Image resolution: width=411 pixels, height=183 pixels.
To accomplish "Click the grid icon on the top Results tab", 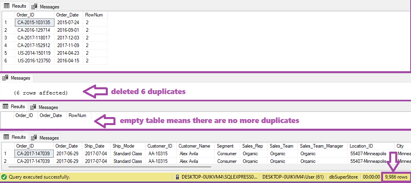I will [6, 6].
